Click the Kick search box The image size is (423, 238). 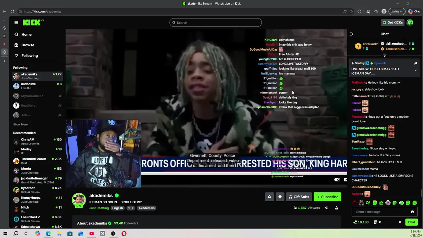[215, 22]
